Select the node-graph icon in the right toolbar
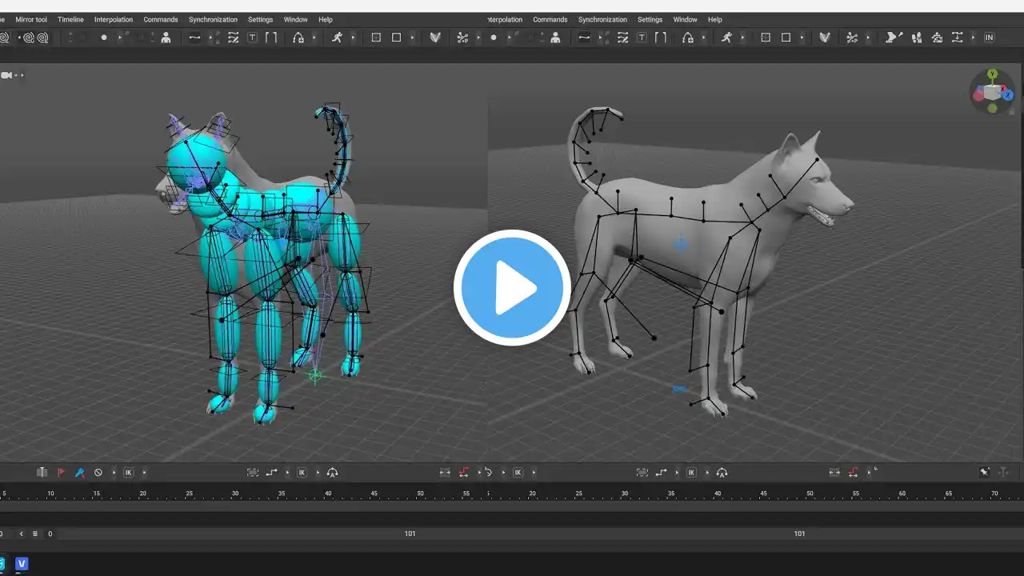The width and height of the screenshot is (1024, 576). pyautogui.click(x=852, y=38)
